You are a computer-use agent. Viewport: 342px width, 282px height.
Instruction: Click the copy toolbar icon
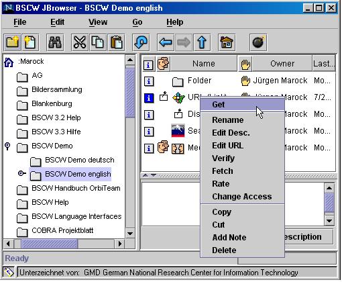click(x=98, y=42)
